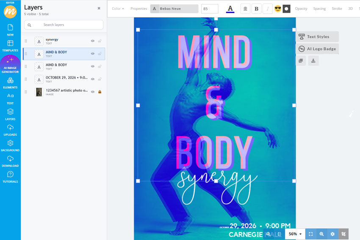Select the OCTOBER 29, 2026 text layer
360x240 pixels.
point(64,79)
